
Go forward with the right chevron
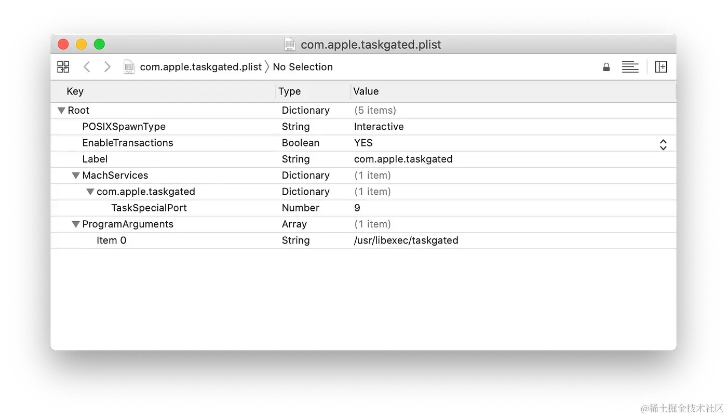pos(107,66)
